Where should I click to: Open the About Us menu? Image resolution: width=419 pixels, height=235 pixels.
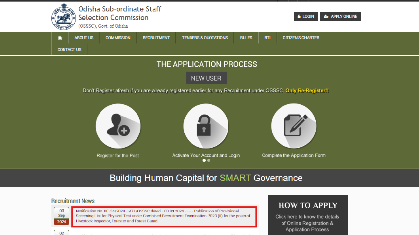84,38
